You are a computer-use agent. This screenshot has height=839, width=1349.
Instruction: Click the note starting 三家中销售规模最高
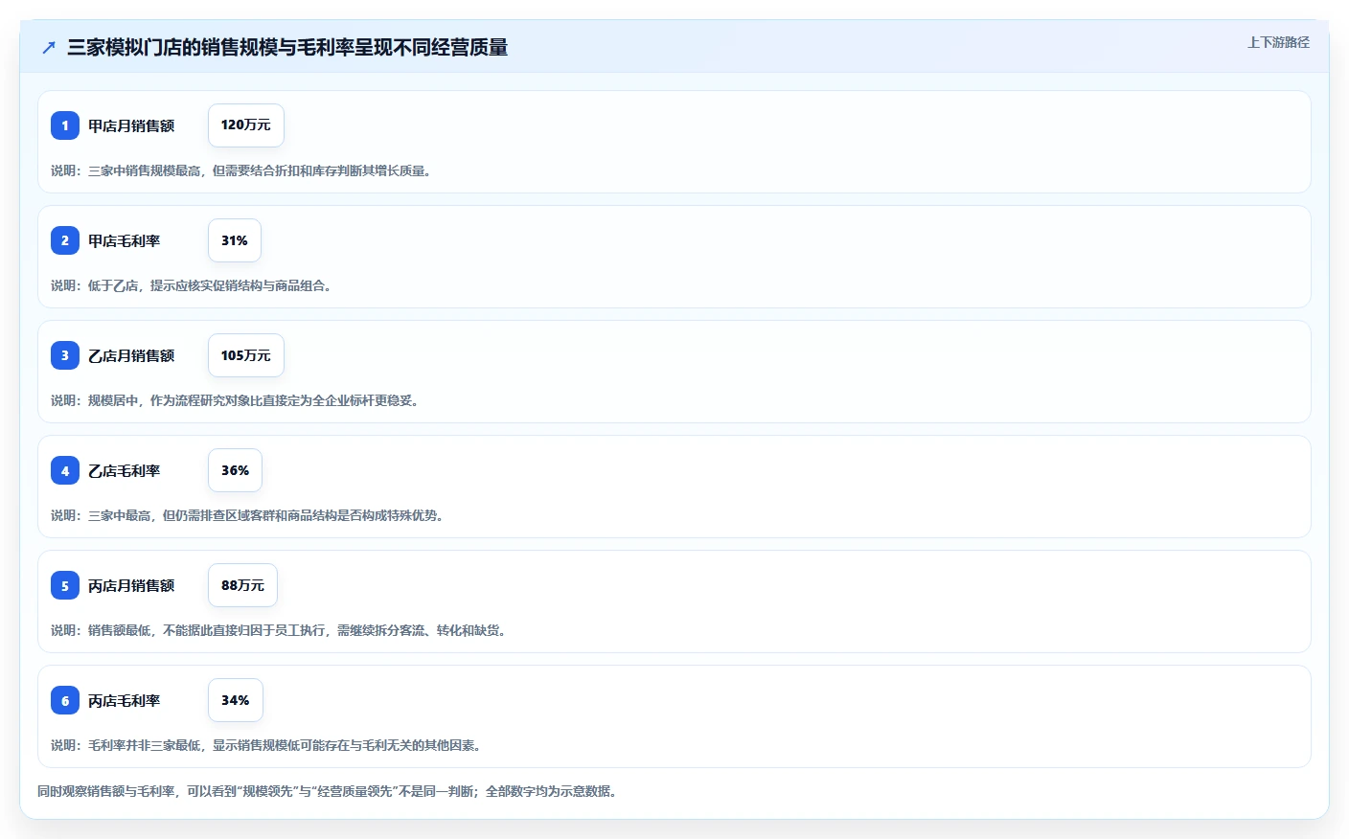click(x=240, y=170)
